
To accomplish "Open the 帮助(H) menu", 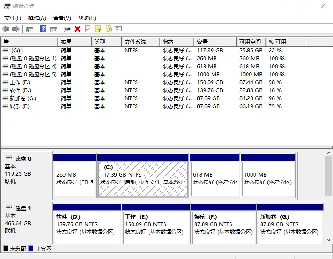I will tap(87, 18).
